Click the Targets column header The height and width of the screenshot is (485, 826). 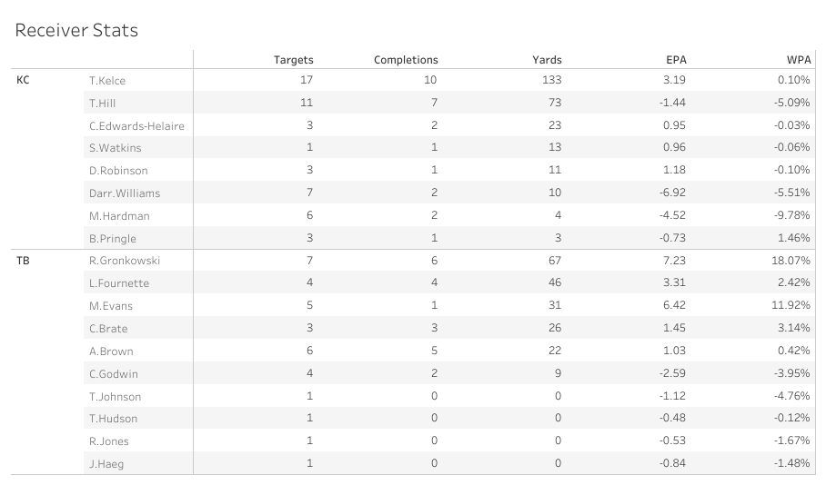tap(293, 60)
